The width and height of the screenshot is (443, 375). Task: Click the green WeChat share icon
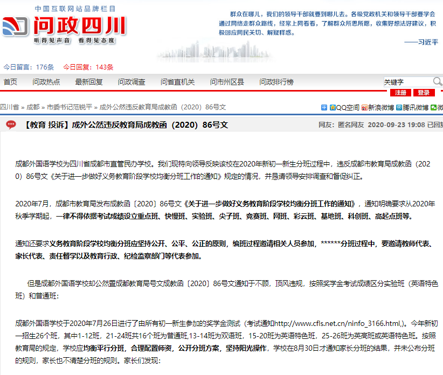coord(434,108)
